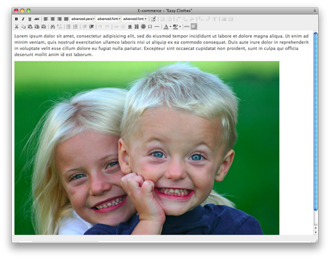Open the first advanced.font dropdown

(109, 19)
